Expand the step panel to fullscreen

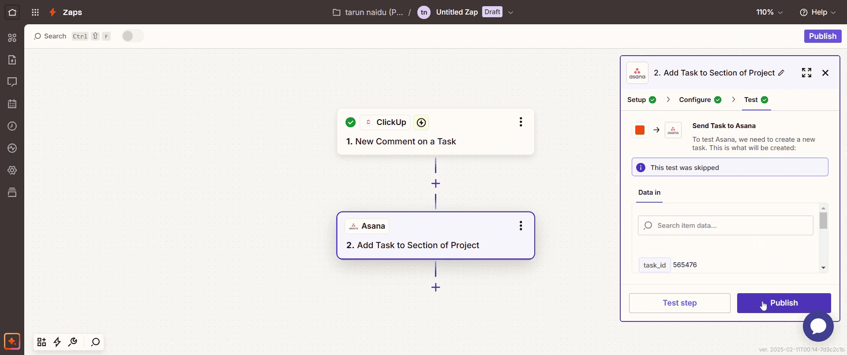pyautogui.click(x=806, y=73)
